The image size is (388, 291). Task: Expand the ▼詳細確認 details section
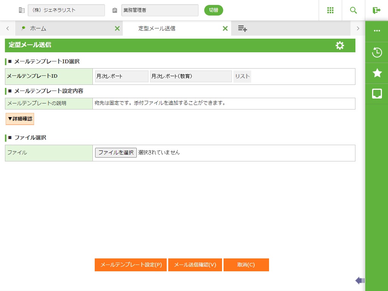(x=20, y=119)
